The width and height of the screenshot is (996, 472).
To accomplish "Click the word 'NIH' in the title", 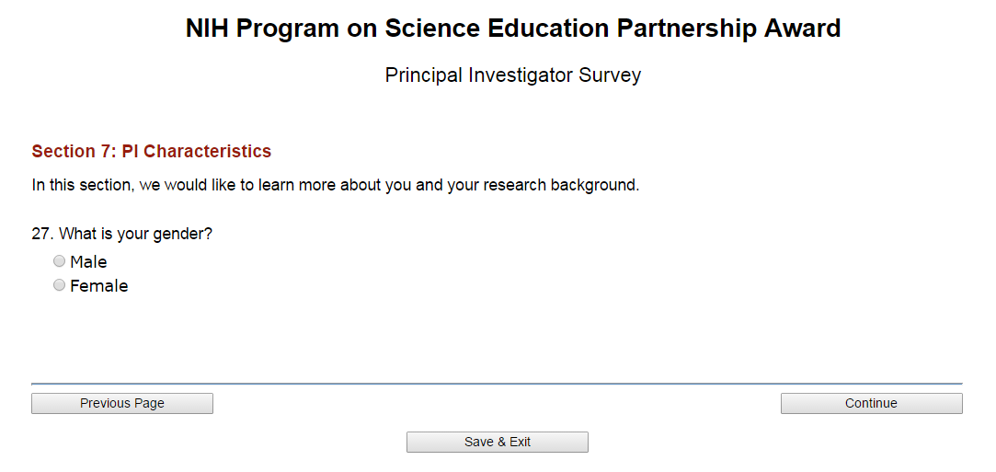I will coord(207,29).
